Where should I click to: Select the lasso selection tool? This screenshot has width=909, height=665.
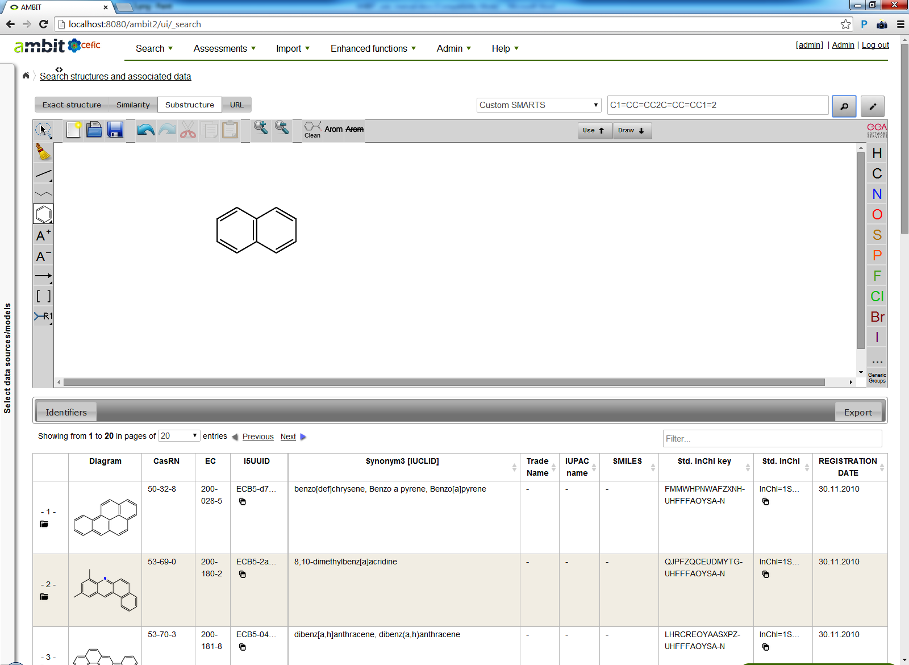pos(43,130)
